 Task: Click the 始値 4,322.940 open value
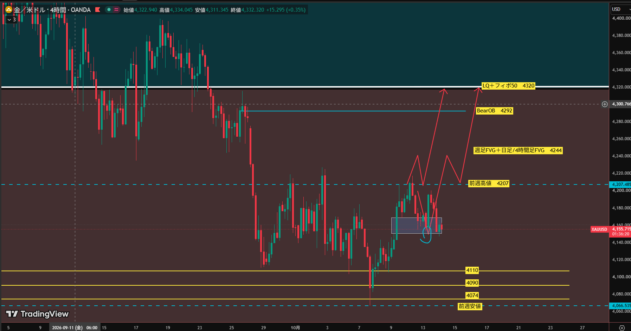140,10
